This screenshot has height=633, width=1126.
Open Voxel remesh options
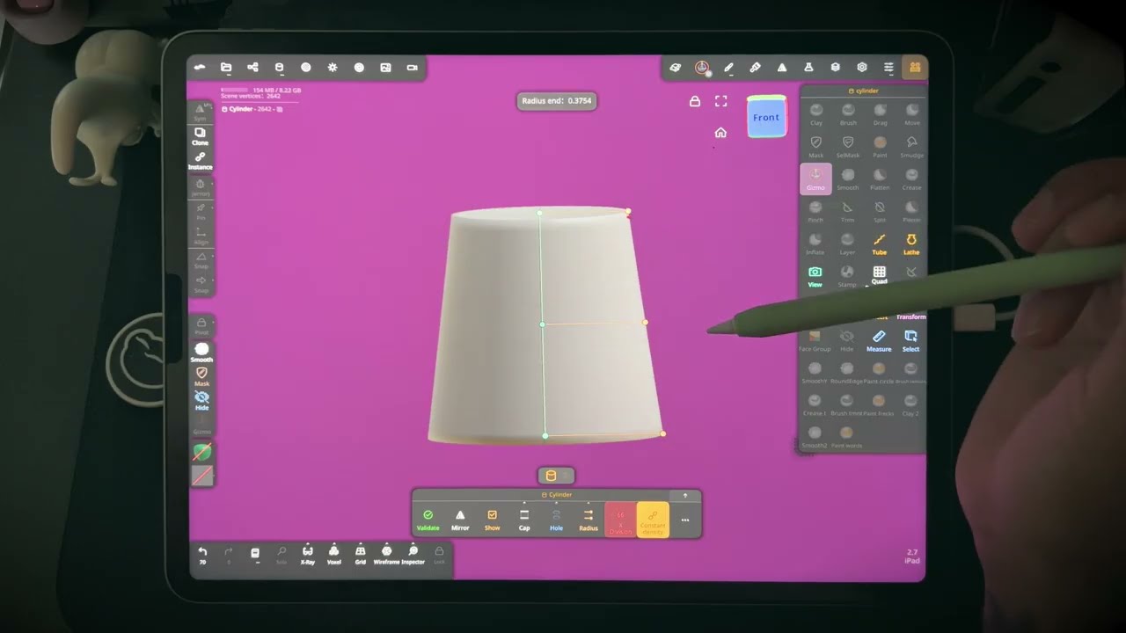pos(334,555)
